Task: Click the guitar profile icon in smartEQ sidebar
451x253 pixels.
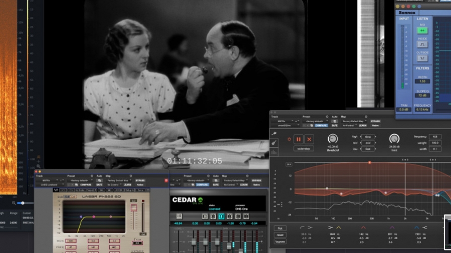Action: pos(275,142)
